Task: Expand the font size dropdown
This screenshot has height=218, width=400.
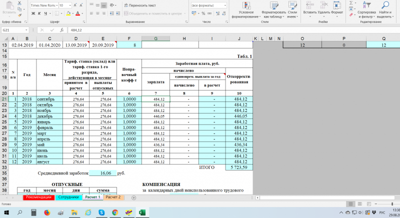Action: (x=69, y=5)
